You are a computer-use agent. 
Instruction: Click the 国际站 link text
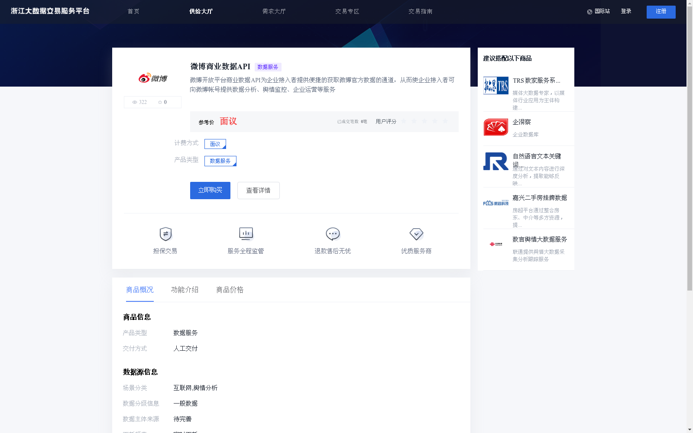[x=602, y=11]
